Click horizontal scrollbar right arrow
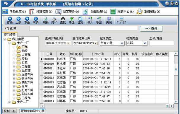Screen dimensions: 180x114 172,106
